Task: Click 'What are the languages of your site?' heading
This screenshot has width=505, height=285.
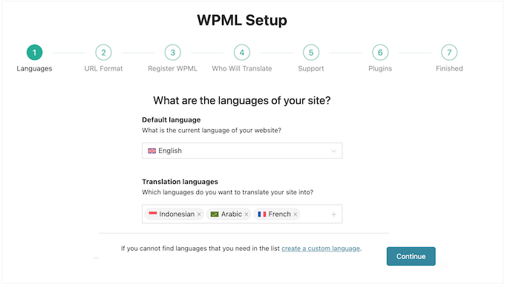Action: (x=242, y=100)
